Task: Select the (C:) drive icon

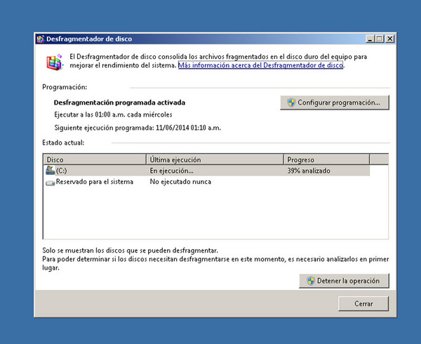Action: [x=50, y=171]
